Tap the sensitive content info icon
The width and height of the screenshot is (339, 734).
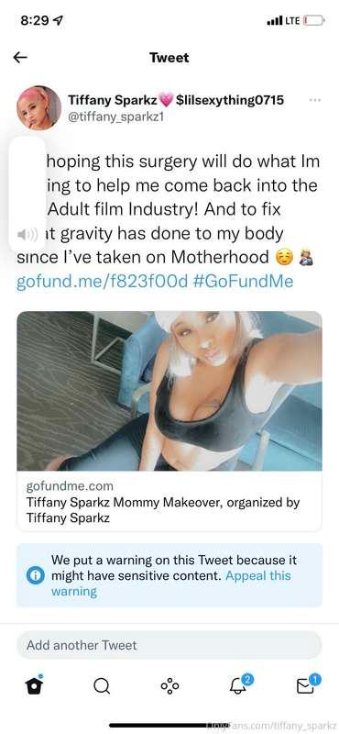[35, 575]
